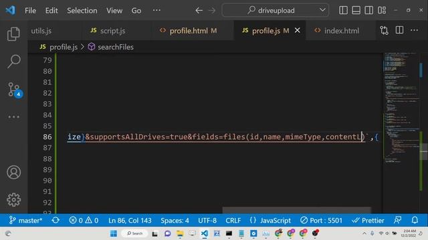Open clock showing 2:04 AM in taskbar

pos(409,233)
